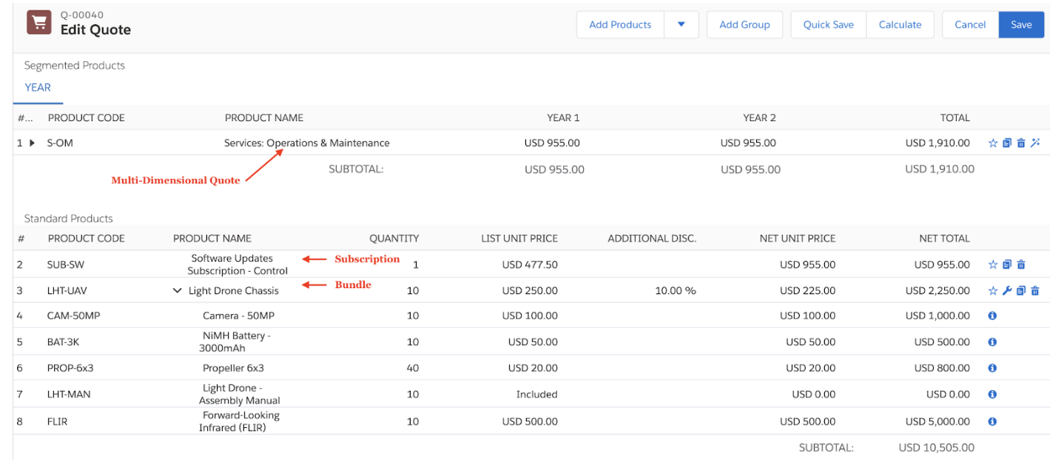Click the FLIR product code
1064x470 pixels.
click(58, 422)
